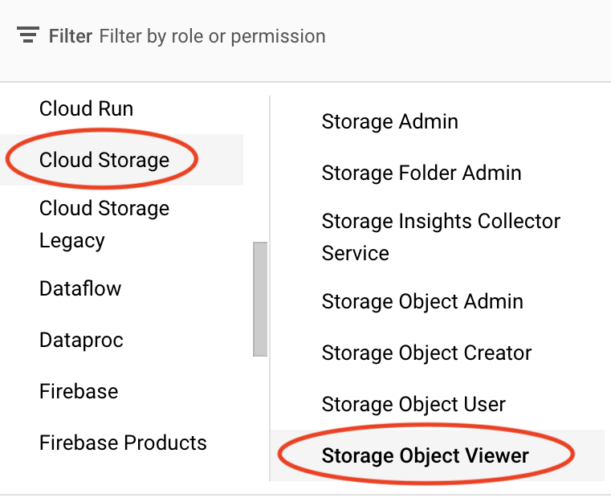Pick the Storage Folder Admin role
Image resolution: width=611 pixels, height=498 pixels.
422,173
